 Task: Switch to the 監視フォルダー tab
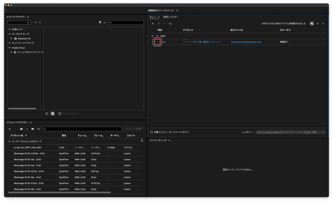pyautogui.click(x=171, y=17)
